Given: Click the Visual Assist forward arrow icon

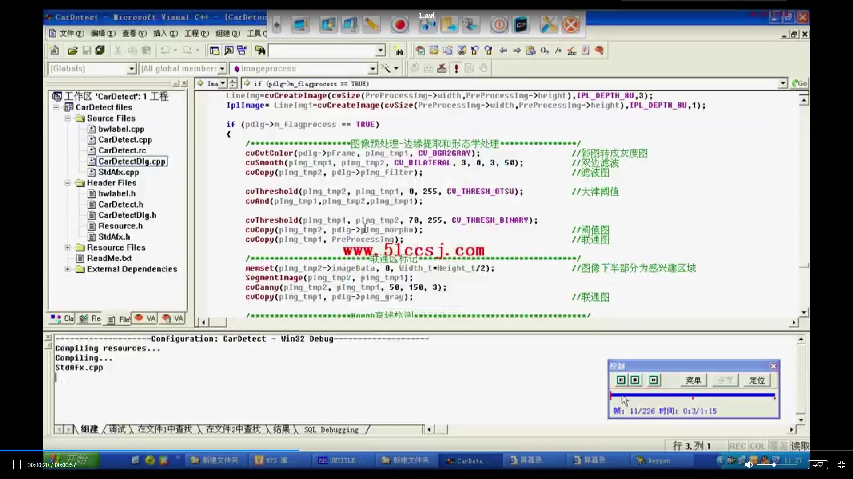Looking at the screenshot, I should coord(517,51).
